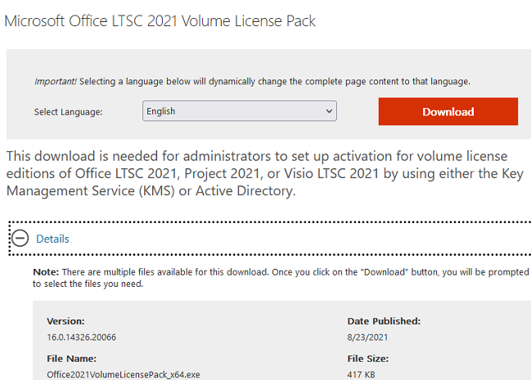Collapse the Details section minus-circle icon

(20, 239)
